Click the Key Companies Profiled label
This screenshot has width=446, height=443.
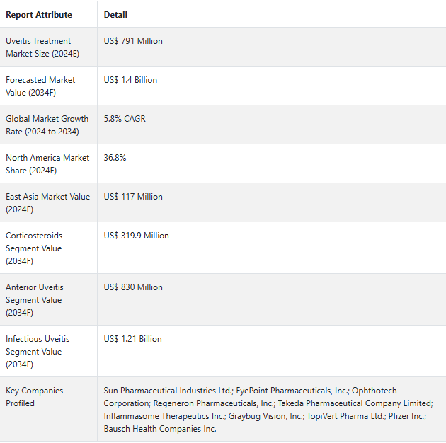[x=35, y=397]
